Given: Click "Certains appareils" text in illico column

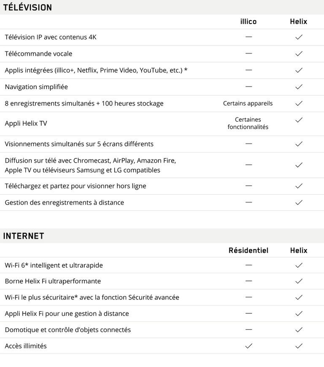Looking at the screenshot, I should pos(248,103).
